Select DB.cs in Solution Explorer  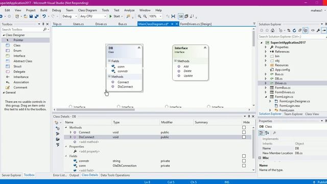(x=278, y=79)
